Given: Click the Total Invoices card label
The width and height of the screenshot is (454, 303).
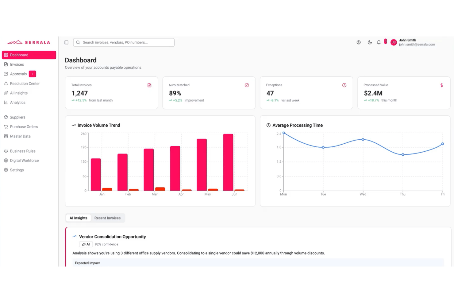Looking at the screenshot, I should coord(81,85).
